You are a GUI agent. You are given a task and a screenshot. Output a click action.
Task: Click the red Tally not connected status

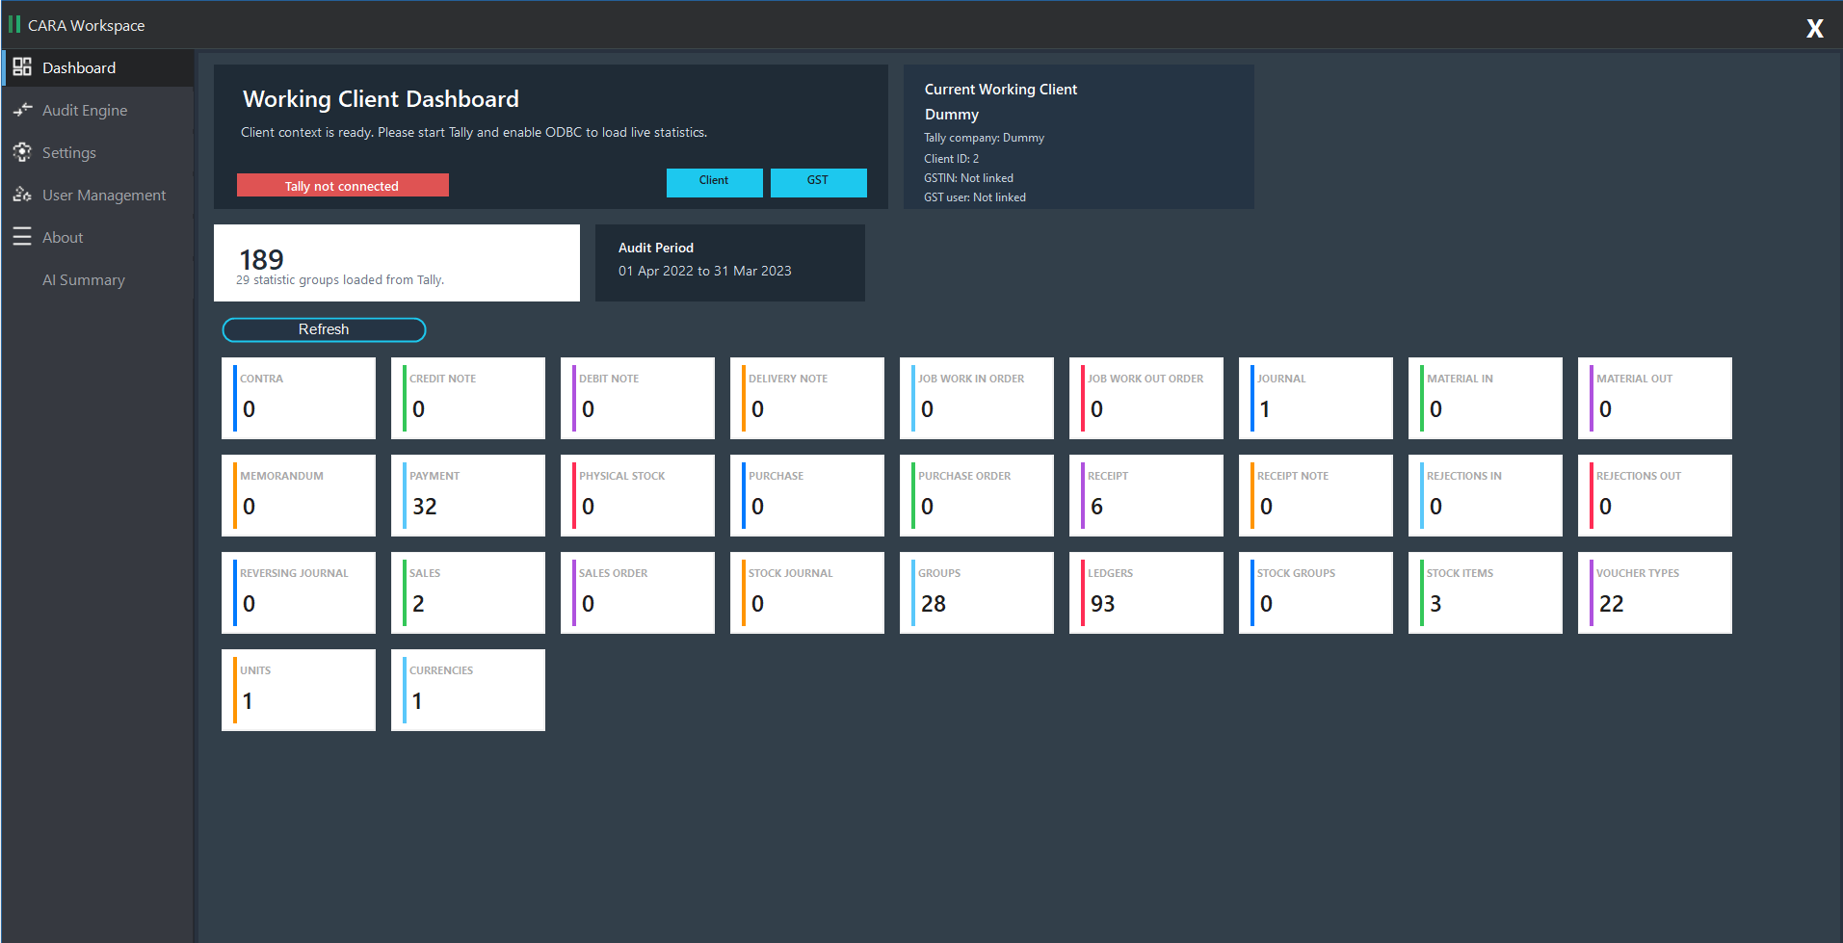coord(342,185)
